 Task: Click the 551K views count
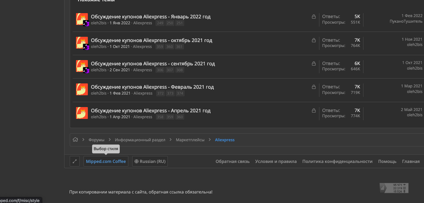coord(355,22)
